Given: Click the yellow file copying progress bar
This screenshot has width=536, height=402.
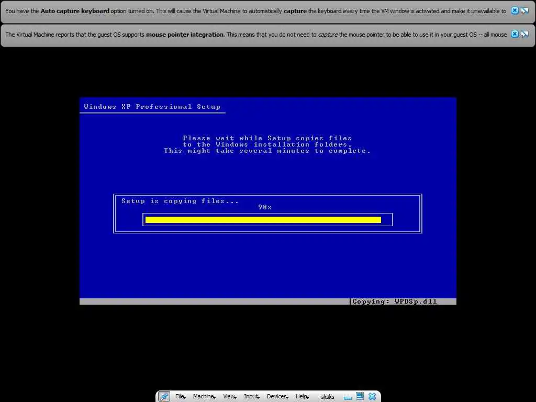Looking at the screenshot, I should (263, 220).
